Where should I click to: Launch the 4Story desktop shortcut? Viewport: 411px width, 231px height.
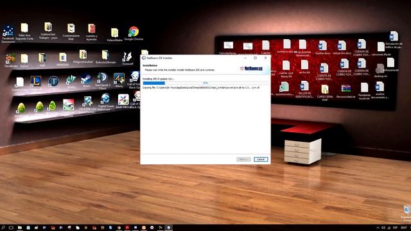(x=119, y=80)
